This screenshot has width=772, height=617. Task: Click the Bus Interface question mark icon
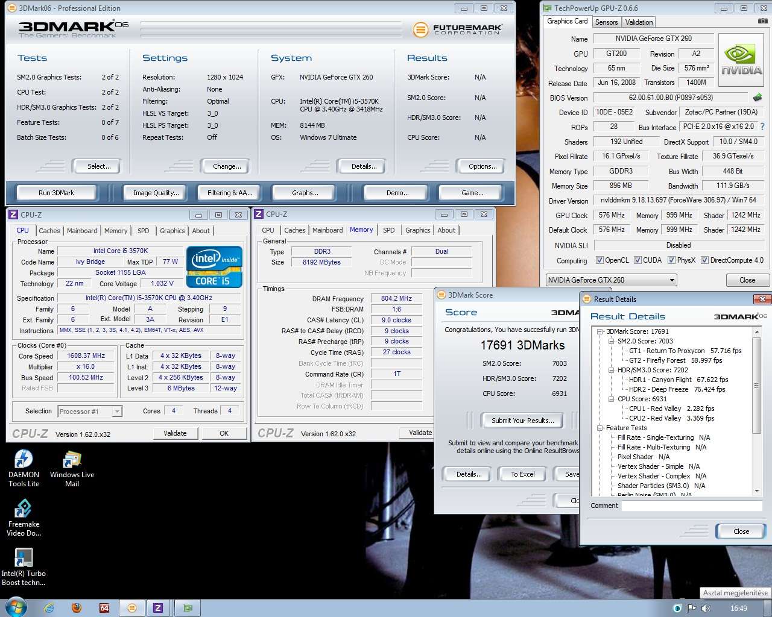pos(762,127)
